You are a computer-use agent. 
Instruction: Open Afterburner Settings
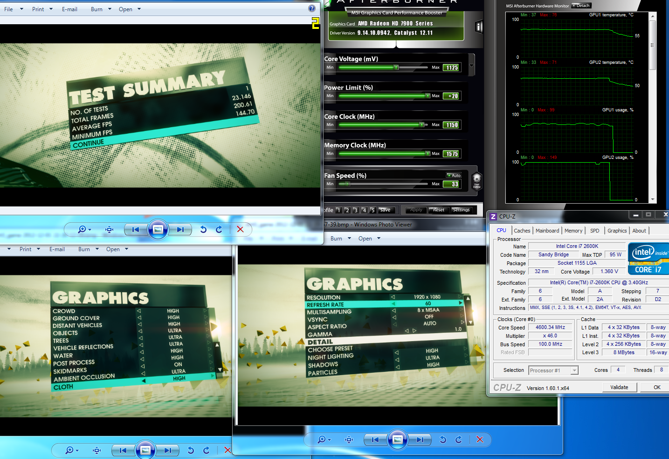click(461, 210)
